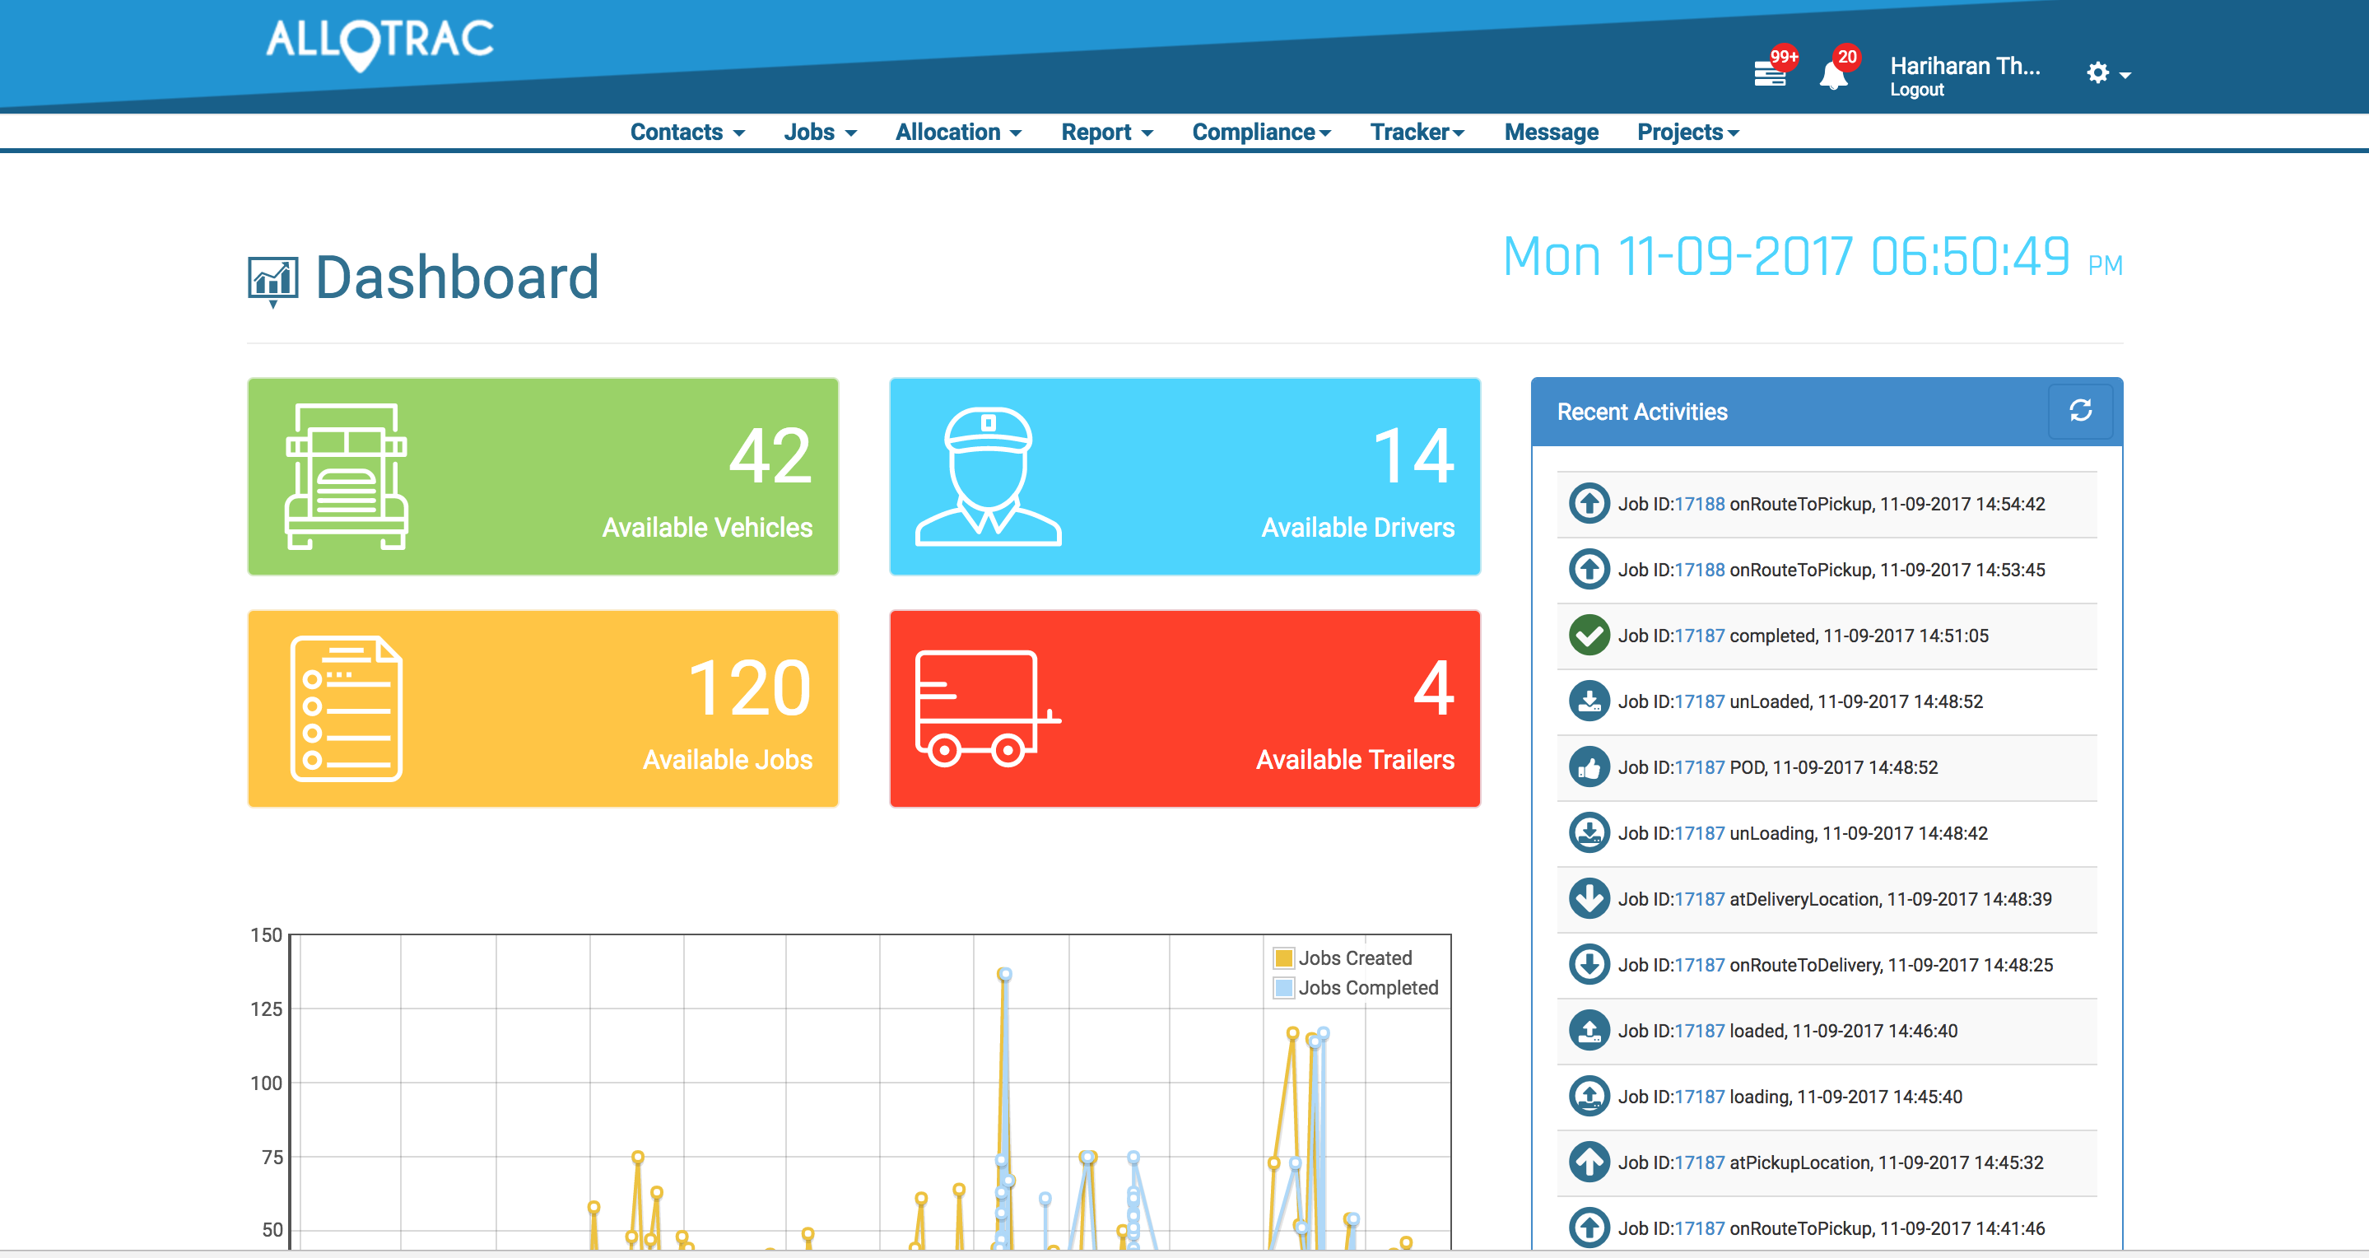Screen dimensions: 2369x1258
Task: Click the driver icon in Available Drivers
Action: pyautogui.click(x=989, y=477)
